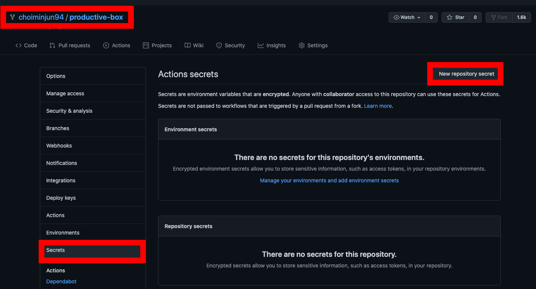Select Integrations in sidebar
Image resolution: width=536 pixels, height=289 pixels.
(x=93, y=180)
